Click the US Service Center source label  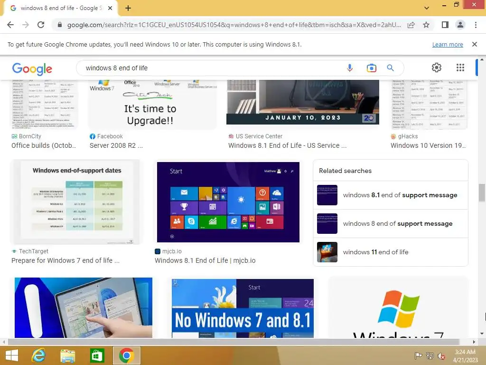(x=259, y=136)
